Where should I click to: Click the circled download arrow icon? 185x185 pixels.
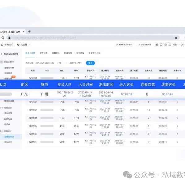coord(161,45)
